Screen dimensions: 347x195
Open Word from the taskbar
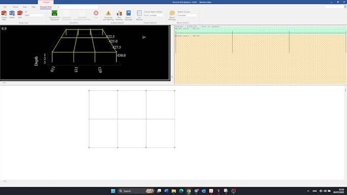point(166,191)
